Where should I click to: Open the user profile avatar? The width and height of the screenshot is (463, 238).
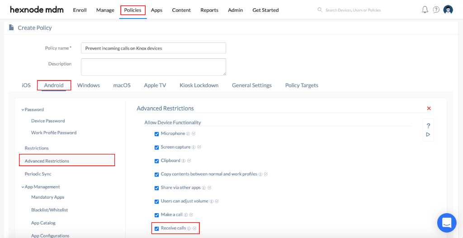(448, 10)
